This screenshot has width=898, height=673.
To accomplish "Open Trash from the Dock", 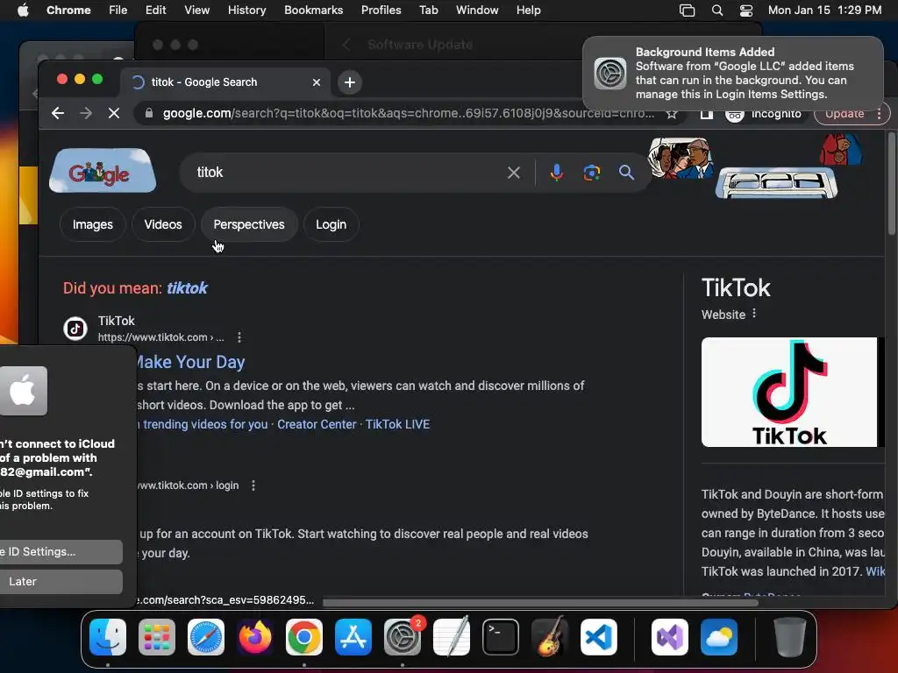I will pyautogui.click(x=790, y=637).
